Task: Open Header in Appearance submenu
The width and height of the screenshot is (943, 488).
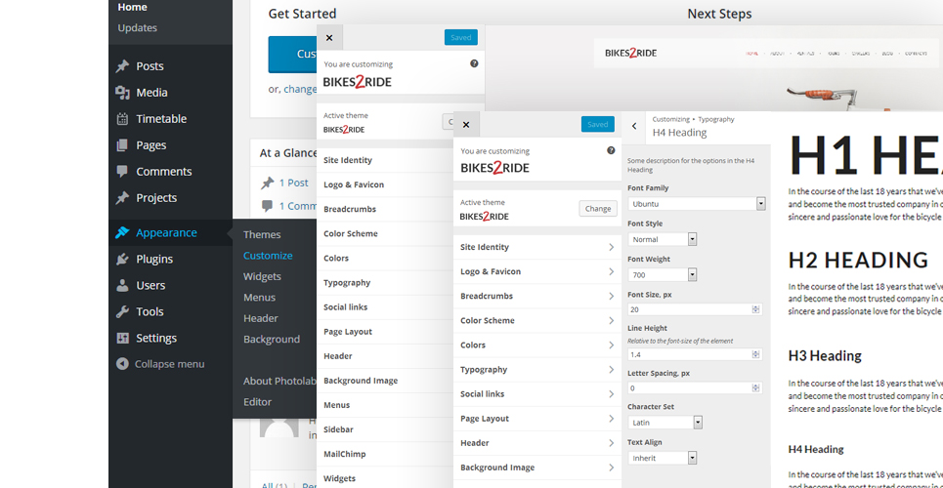Action: (260, 318)
